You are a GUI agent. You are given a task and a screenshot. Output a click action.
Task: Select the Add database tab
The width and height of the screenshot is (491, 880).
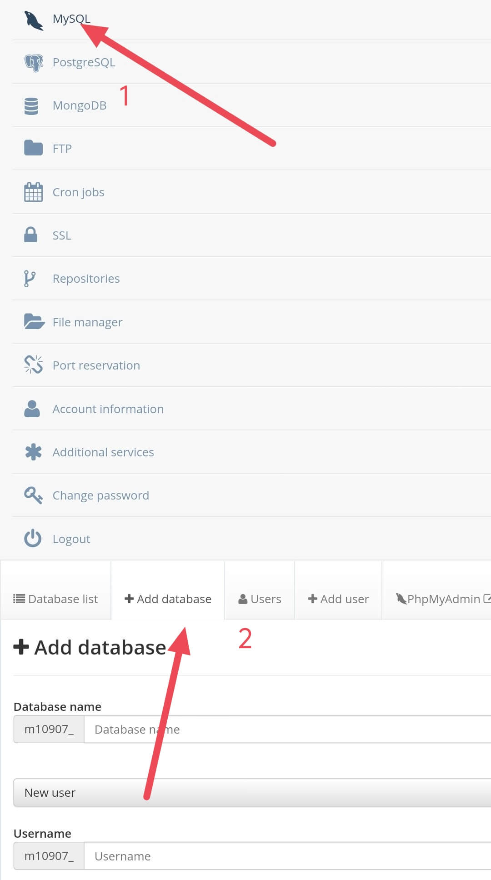point(168,599)
